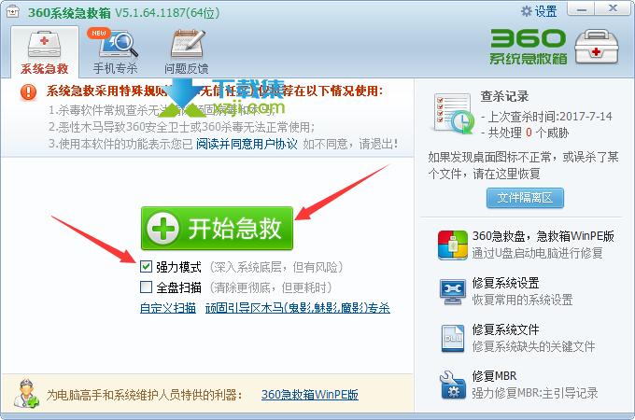Click the 修复系统设置 monitor icon

coord(452,291)
